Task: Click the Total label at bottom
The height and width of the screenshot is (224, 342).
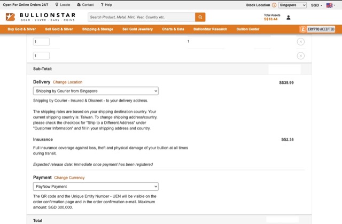Action: 38,220
